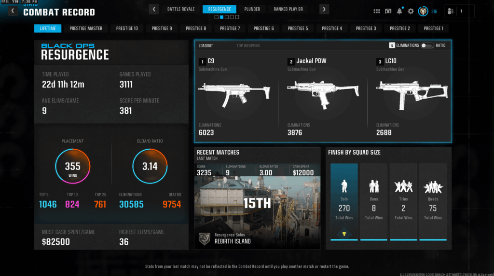Screen dimensions: 494x276
Task: View Prestige 9 stats
Action: pyautogui.click(x=162, y=28)
